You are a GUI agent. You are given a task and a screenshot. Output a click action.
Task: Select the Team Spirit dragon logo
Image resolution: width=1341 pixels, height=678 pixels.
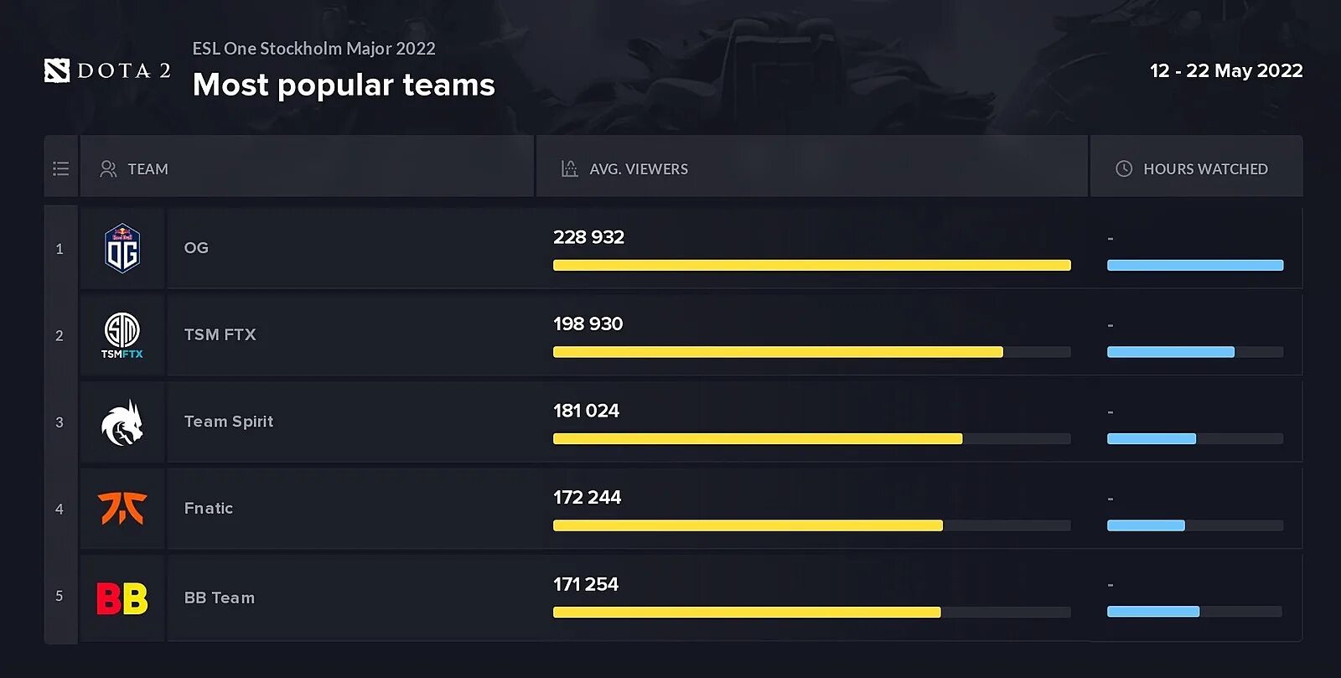(x=122, y=422)
